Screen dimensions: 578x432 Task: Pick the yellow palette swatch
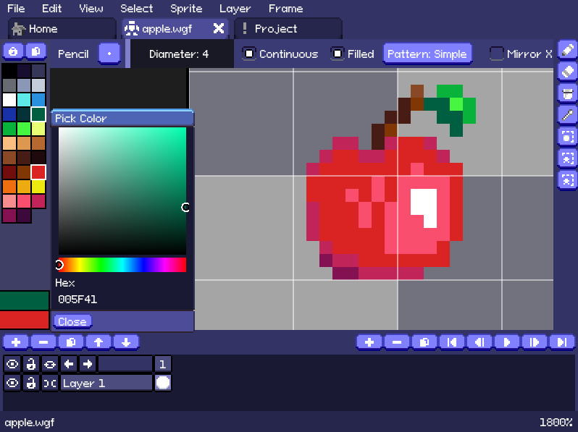coord(38,187)
